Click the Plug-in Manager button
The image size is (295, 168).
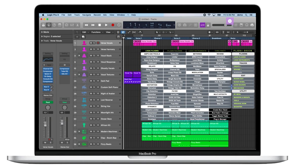[220, 119]
